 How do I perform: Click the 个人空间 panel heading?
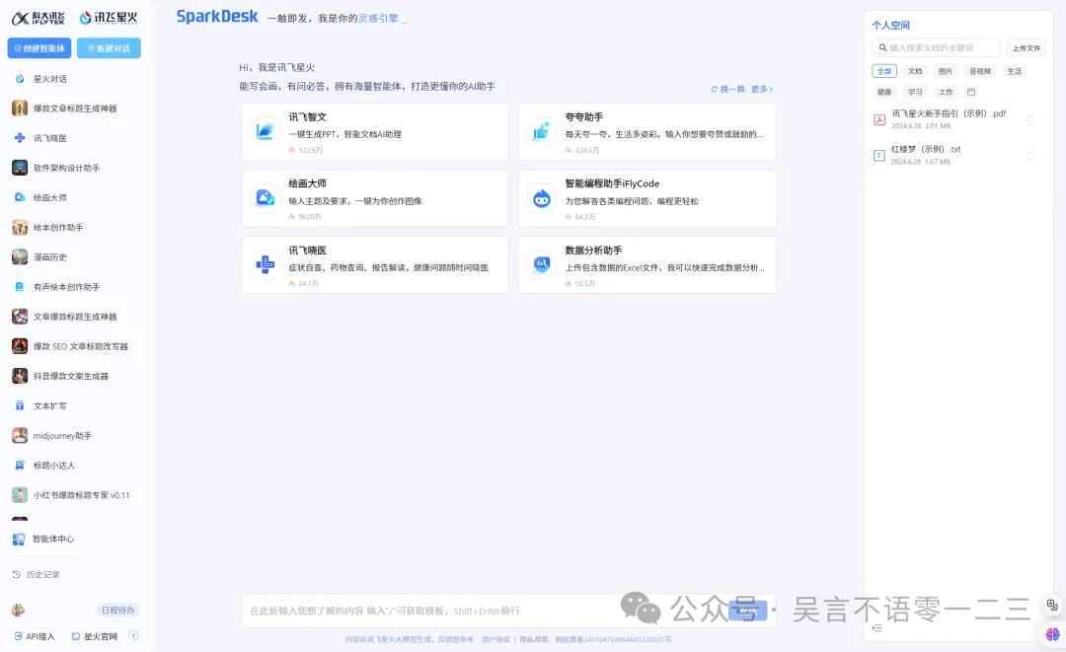point(890,25)
